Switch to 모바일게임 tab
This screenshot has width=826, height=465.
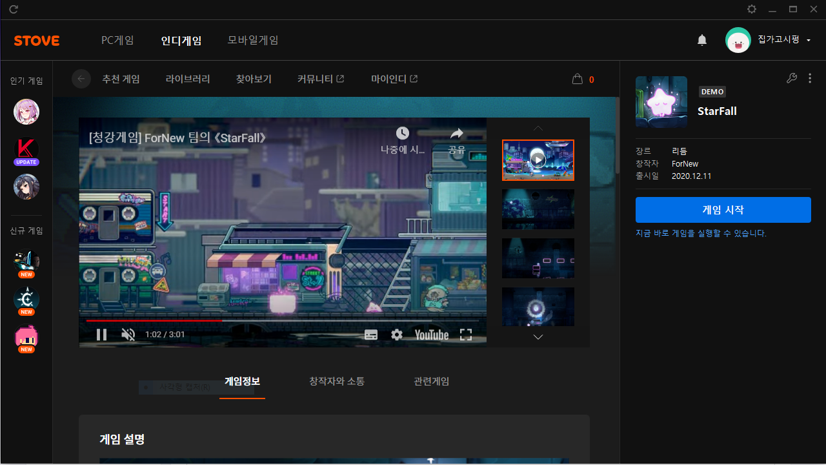coord(253,40)
